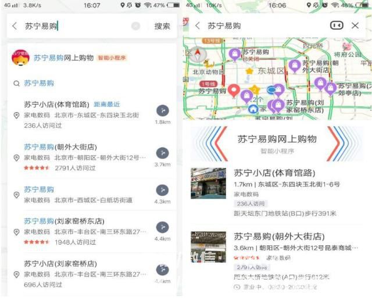
Task: Open 苏宁易购(朝外大街店) result in left list
Action: click(92, 157)
